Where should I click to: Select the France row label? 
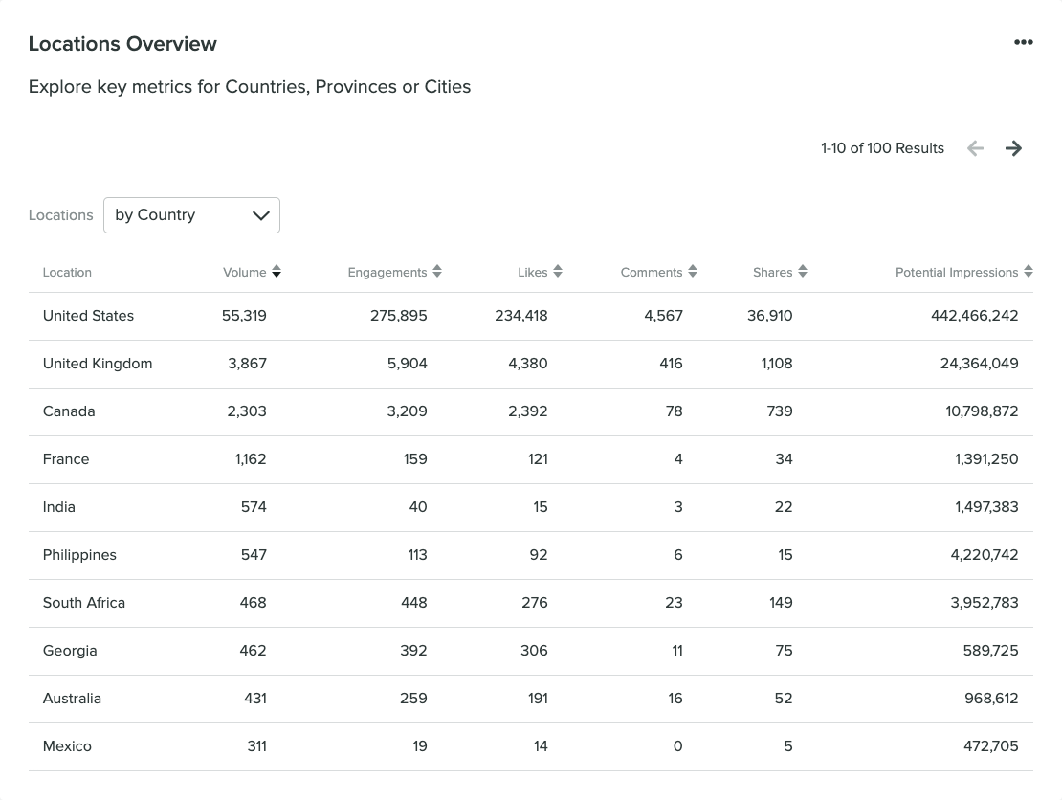pos(66,459)
